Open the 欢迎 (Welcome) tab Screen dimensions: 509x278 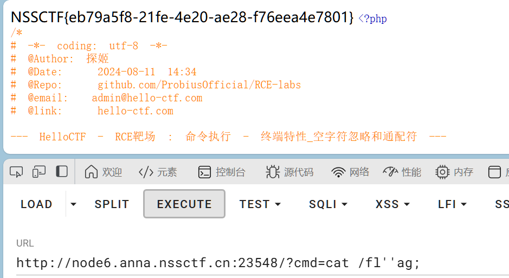tap(104, 172)
